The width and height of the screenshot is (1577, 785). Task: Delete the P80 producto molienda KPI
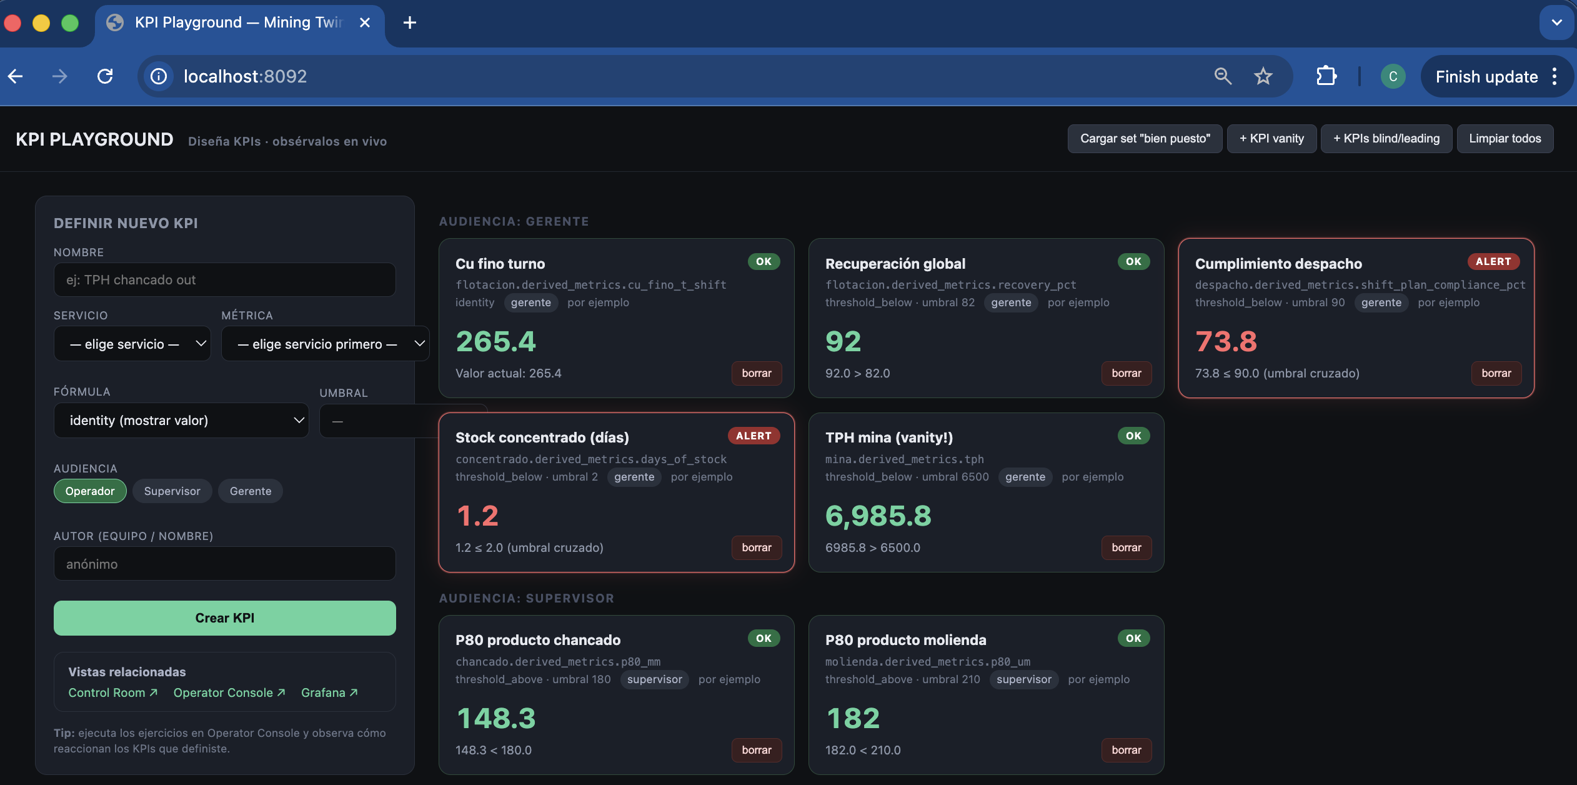tap(1127, 750)
